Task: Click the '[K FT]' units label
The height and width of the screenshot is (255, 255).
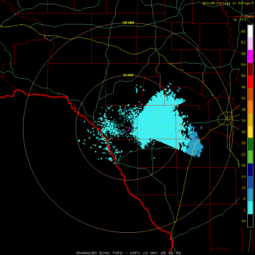Action: coord(239,20)
